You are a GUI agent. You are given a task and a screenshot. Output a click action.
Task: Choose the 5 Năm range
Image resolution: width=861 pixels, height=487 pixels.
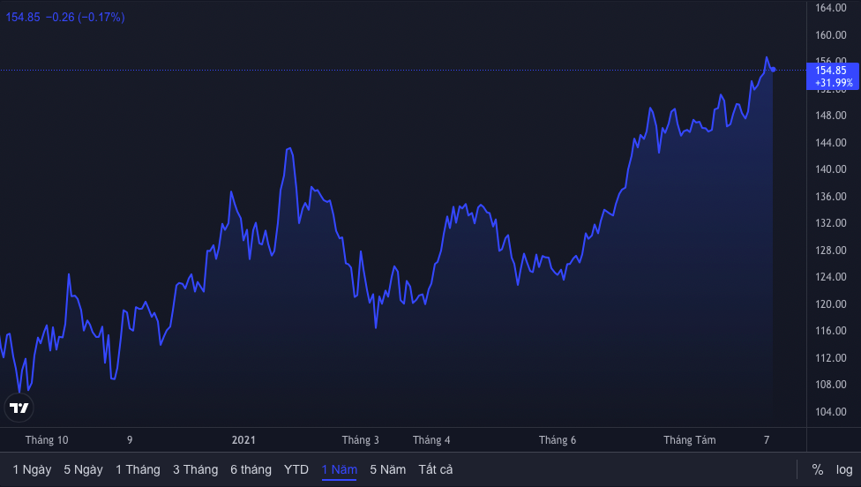pos(387,469)
